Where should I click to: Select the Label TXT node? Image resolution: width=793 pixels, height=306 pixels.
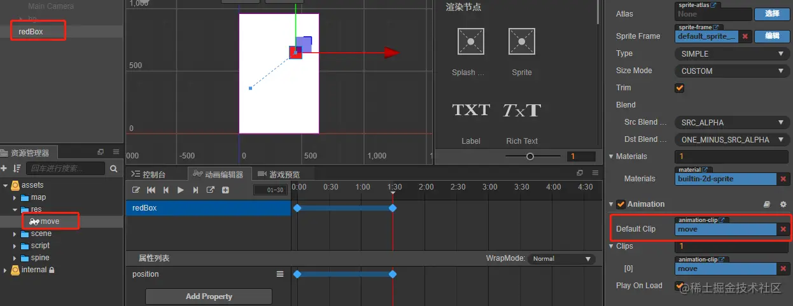pyautogui.click(x=470, y=110)
